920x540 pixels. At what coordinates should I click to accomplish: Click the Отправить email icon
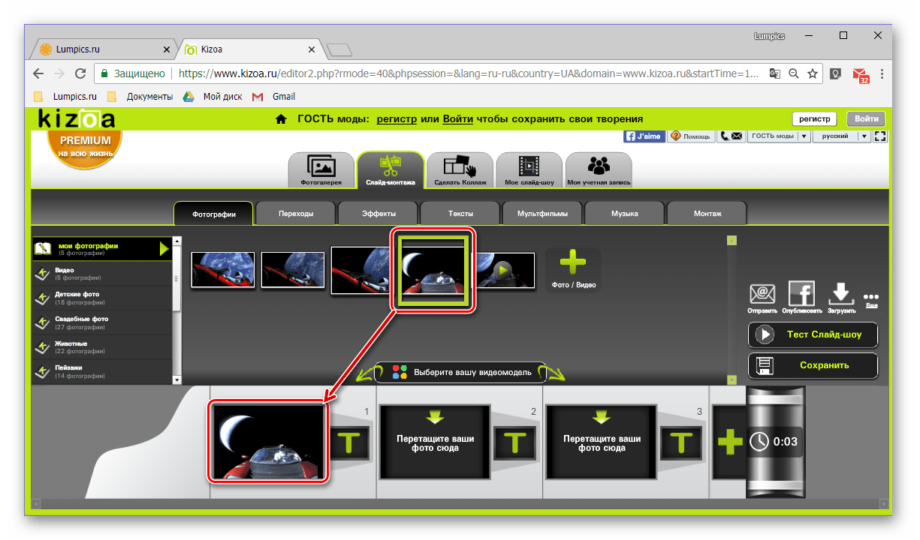pos(762,297)
